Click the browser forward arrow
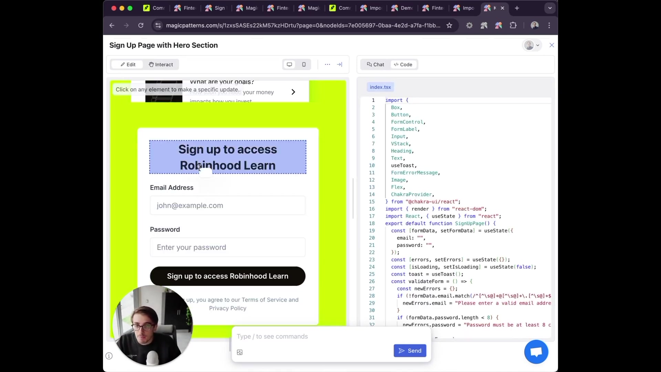Viewport: 661px width, 372px height. click(126, 25)
